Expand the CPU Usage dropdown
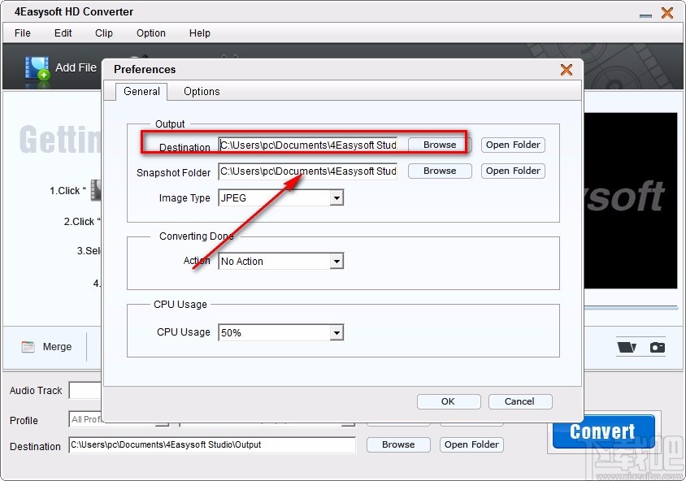This screenshot has height=481, width=686. pyautogui.click(x=336, y=333)
